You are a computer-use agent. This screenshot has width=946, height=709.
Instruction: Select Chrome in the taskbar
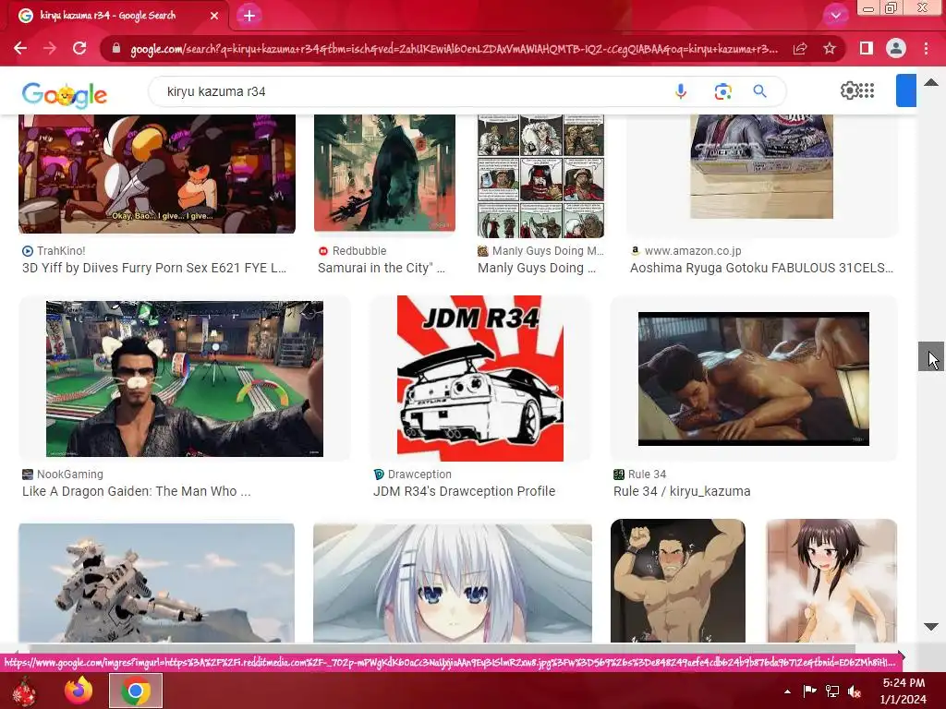[x=136, y=691]
